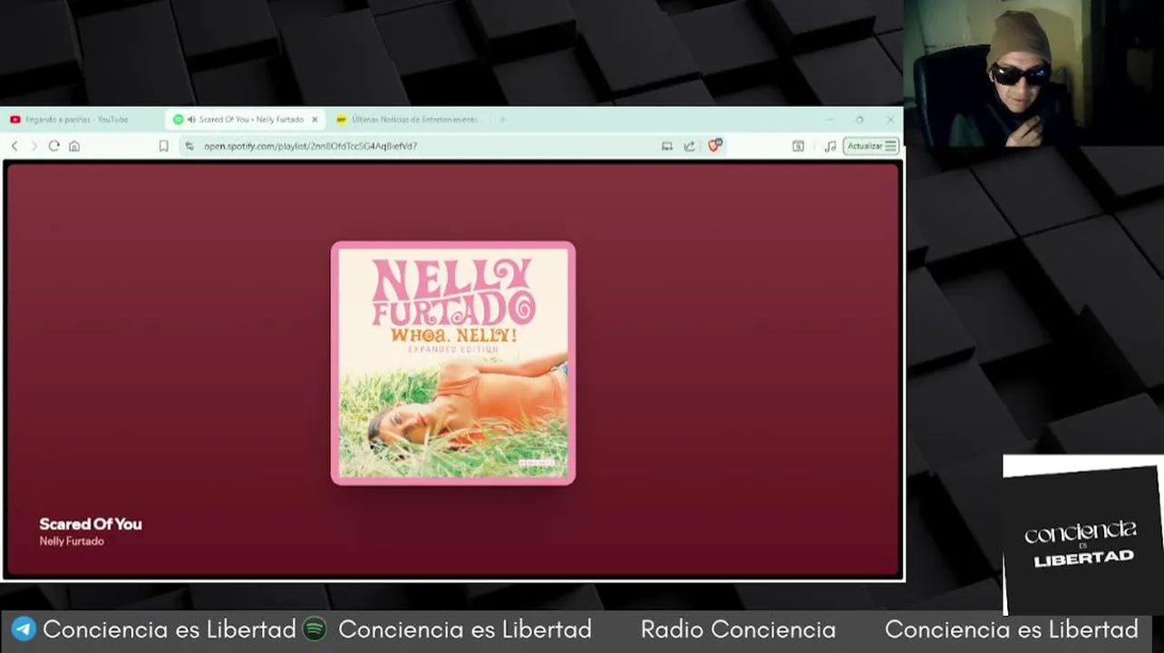1164x653 pixels.
Task: Reload the Spotify page
Action: (54, 146)
